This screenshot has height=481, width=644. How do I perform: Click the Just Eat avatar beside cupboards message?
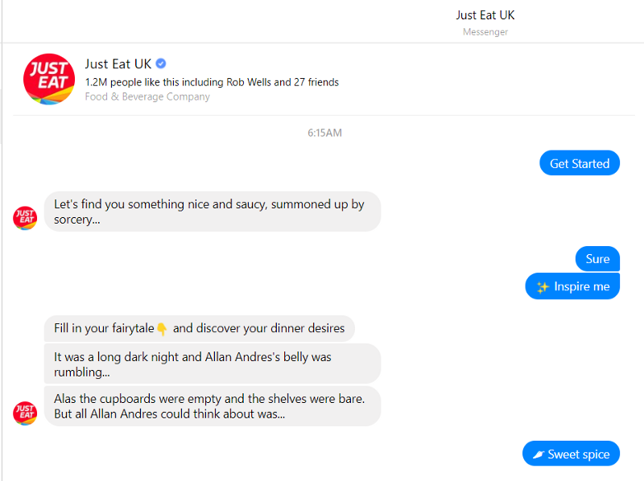[24, 413]
